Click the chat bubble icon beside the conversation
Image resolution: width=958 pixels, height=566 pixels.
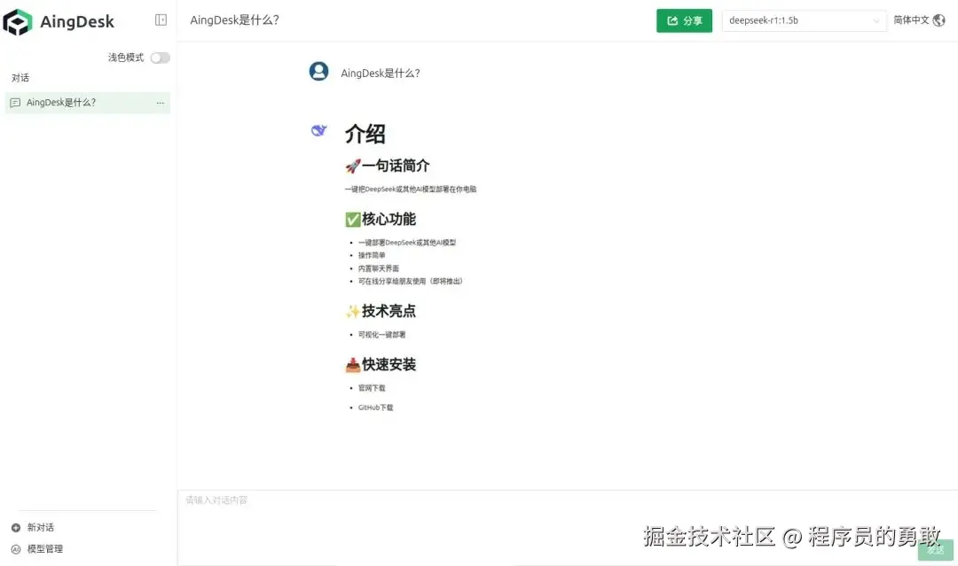click(15, 103)
